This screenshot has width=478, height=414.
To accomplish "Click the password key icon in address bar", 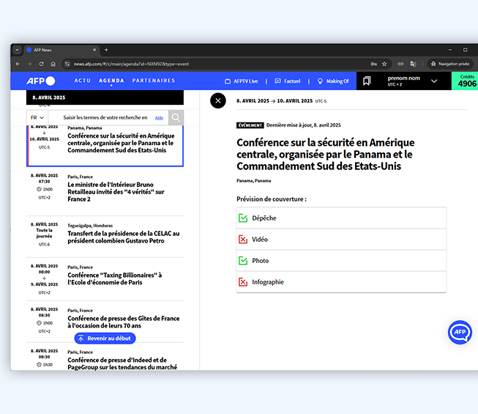I will pos(373,64).
